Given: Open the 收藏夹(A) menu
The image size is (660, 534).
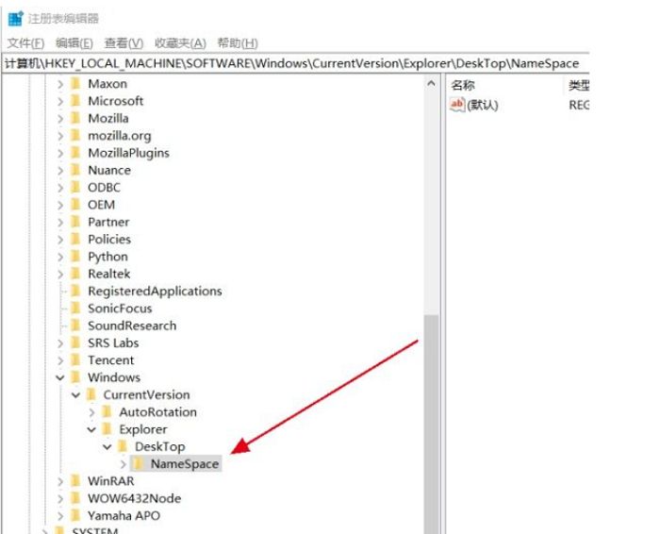Looking at the screenshot, I should tap(180, 43).
